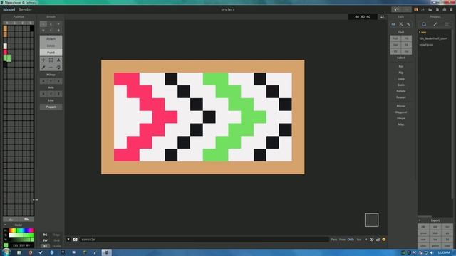
Task: Click the 2X tool button
Action: (x=407, y=45)
